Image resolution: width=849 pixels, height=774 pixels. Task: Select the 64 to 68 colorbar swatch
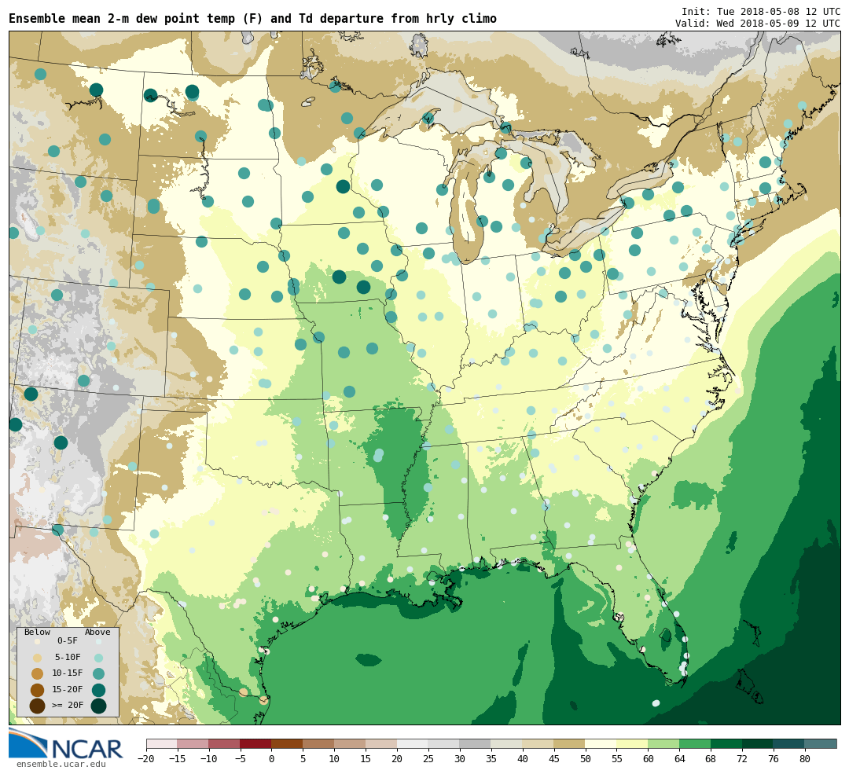click(x=695, y=743)
